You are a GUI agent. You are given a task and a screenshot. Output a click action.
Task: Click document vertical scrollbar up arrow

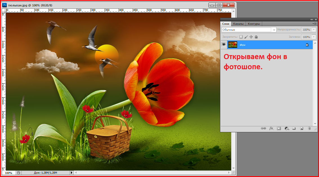tap(233, 11)
